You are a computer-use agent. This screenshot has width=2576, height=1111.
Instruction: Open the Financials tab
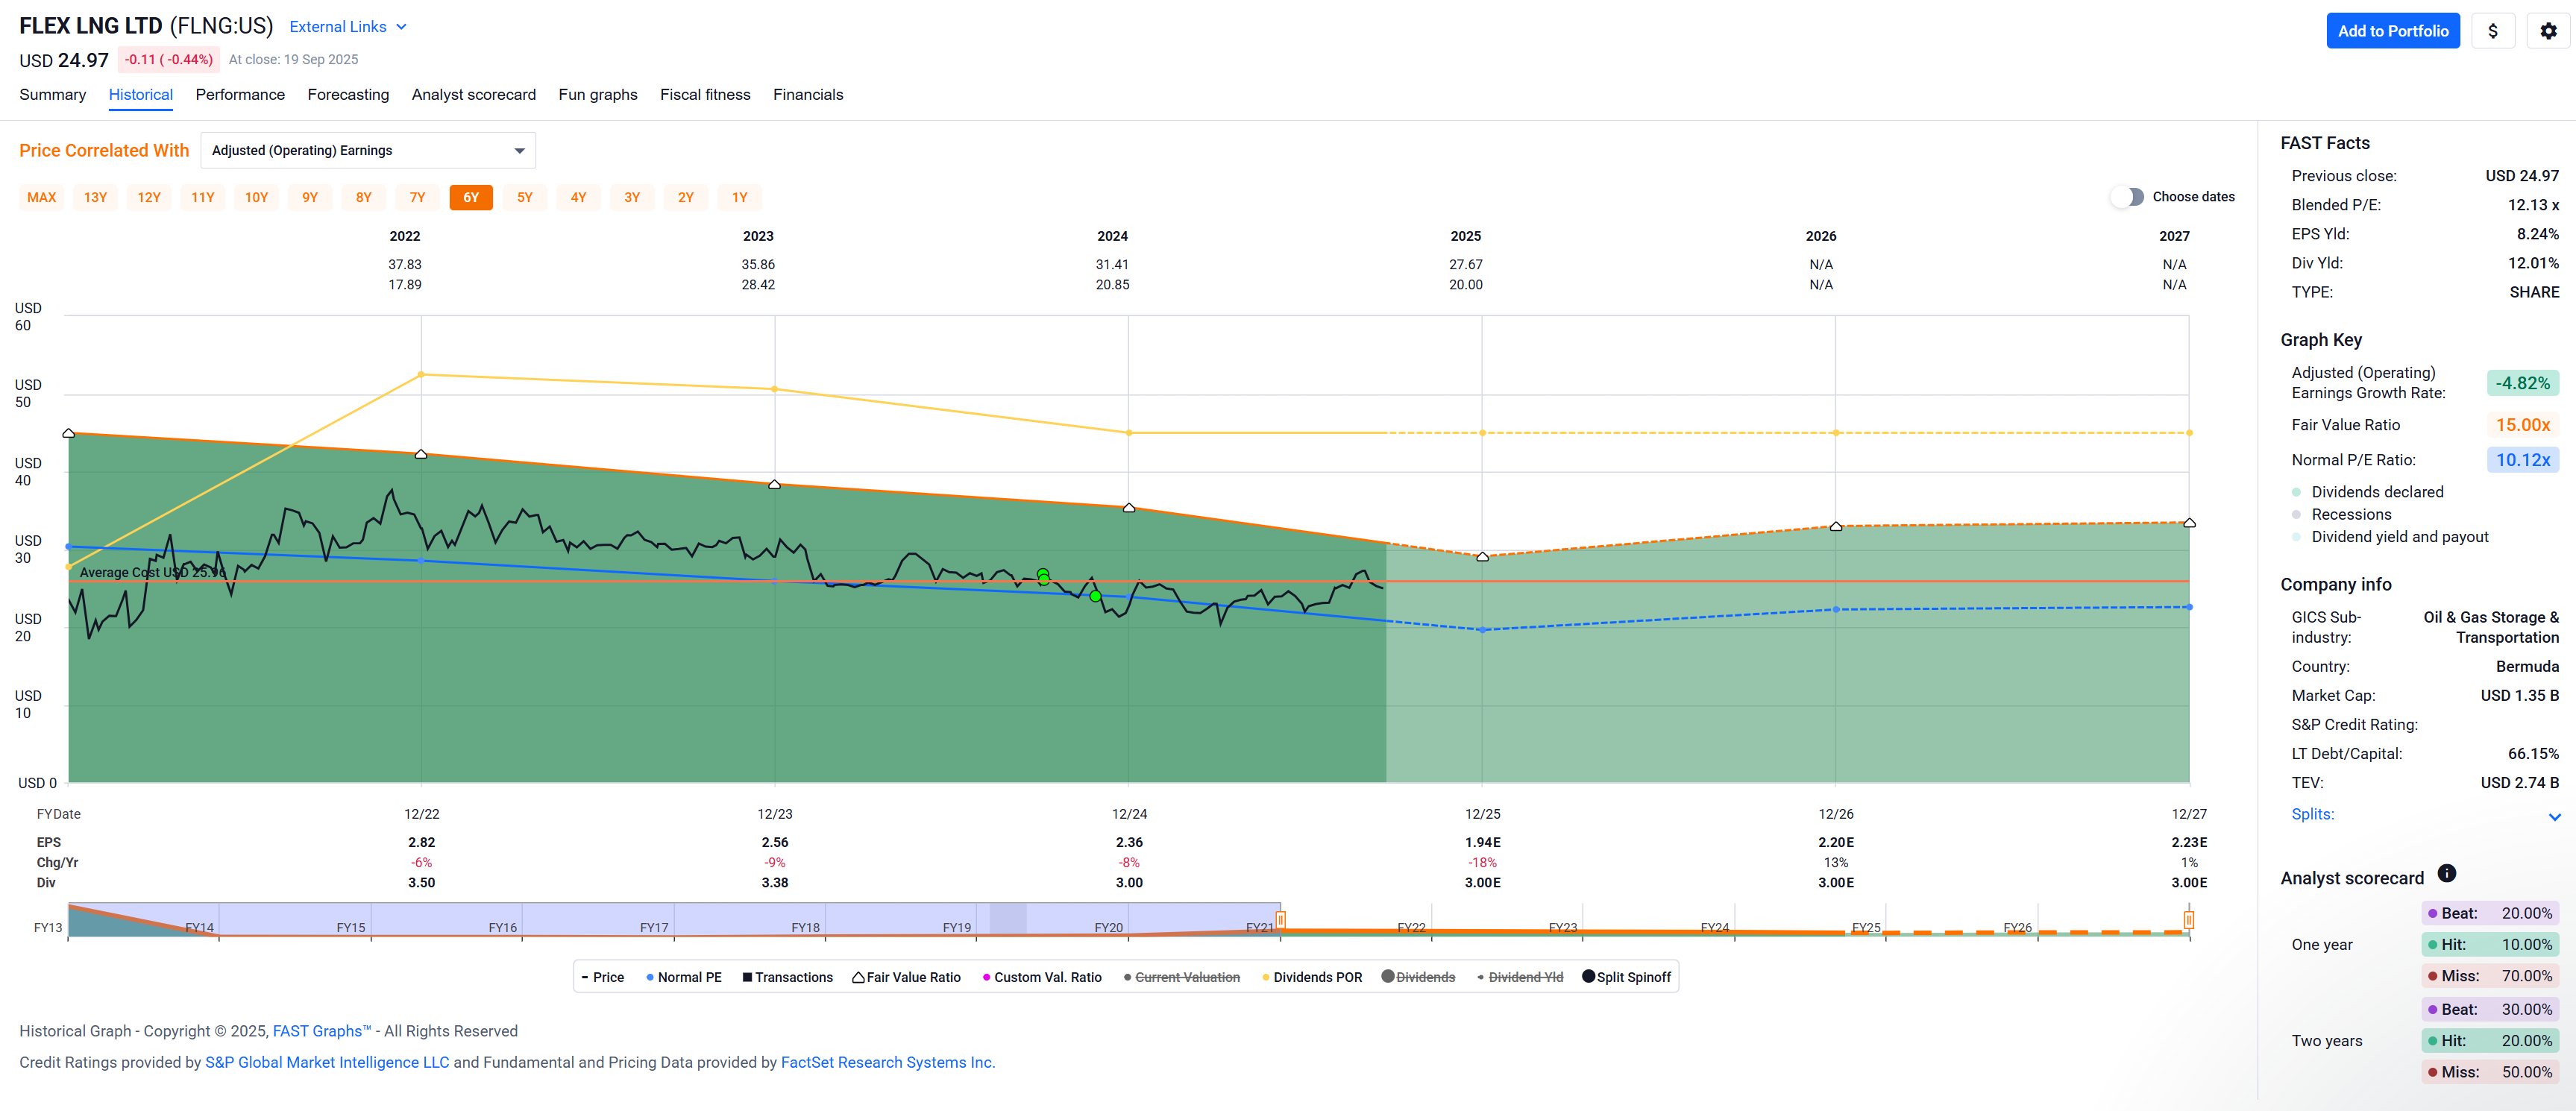tap(807, 95)
